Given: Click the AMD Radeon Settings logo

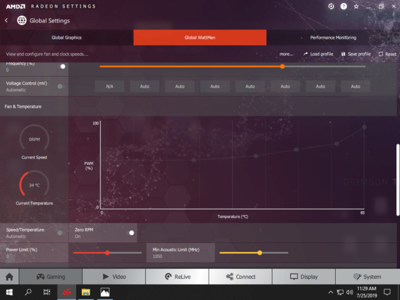Looking at the screenshot, I should pos(16,6).
